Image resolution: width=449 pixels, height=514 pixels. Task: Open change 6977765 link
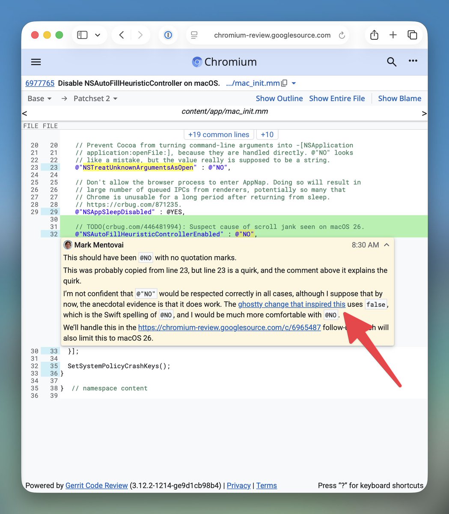pos(40,83)
